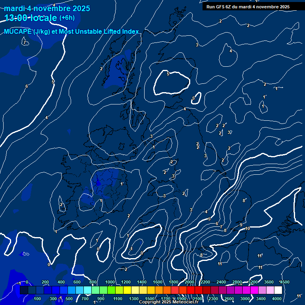Click the white swatch ending the color scale
Viewport: 305px width, 305px height.
(x=278, y=290)
